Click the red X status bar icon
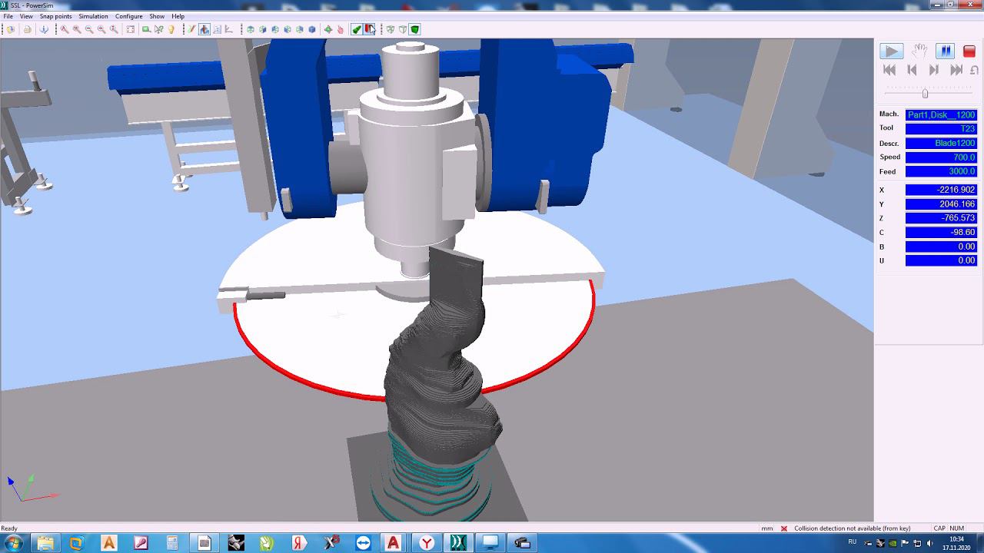984x553 pixels. 784,528
